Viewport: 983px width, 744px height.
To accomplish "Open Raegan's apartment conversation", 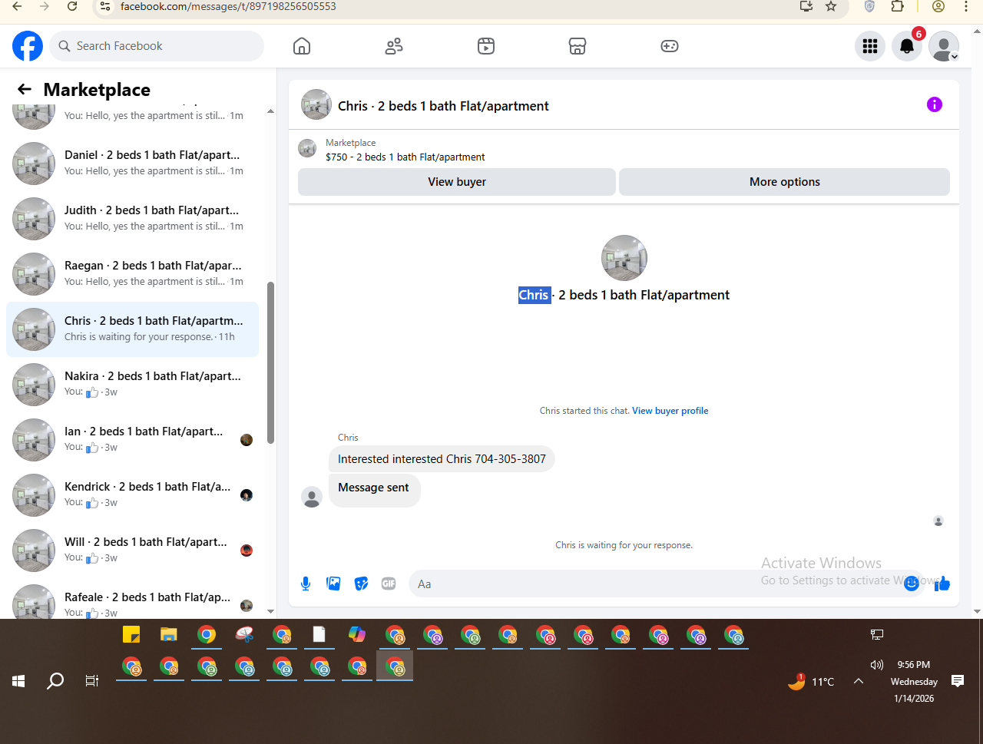I will point(132,273).
